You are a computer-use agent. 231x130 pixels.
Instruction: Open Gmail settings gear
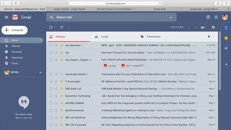click(x=213, y=27)
